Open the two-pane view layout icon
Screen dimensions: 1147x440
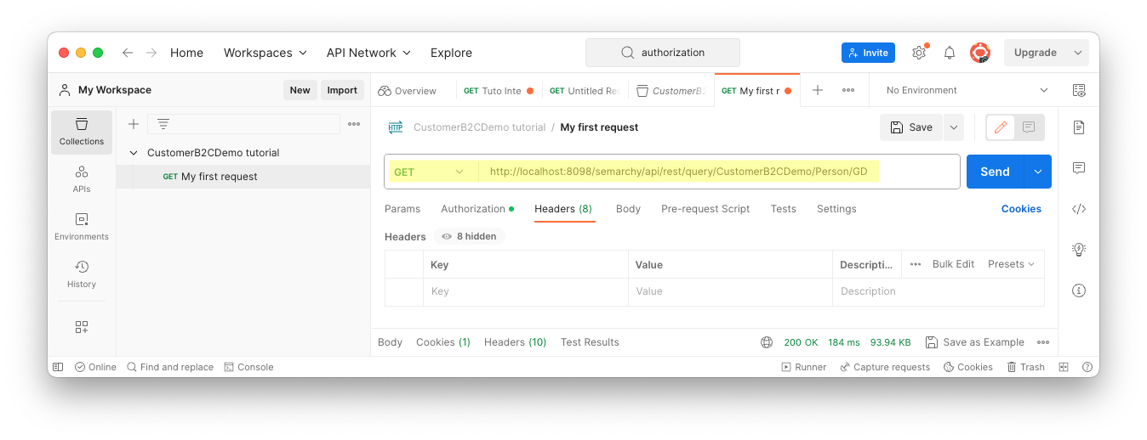pos(1064,367)
